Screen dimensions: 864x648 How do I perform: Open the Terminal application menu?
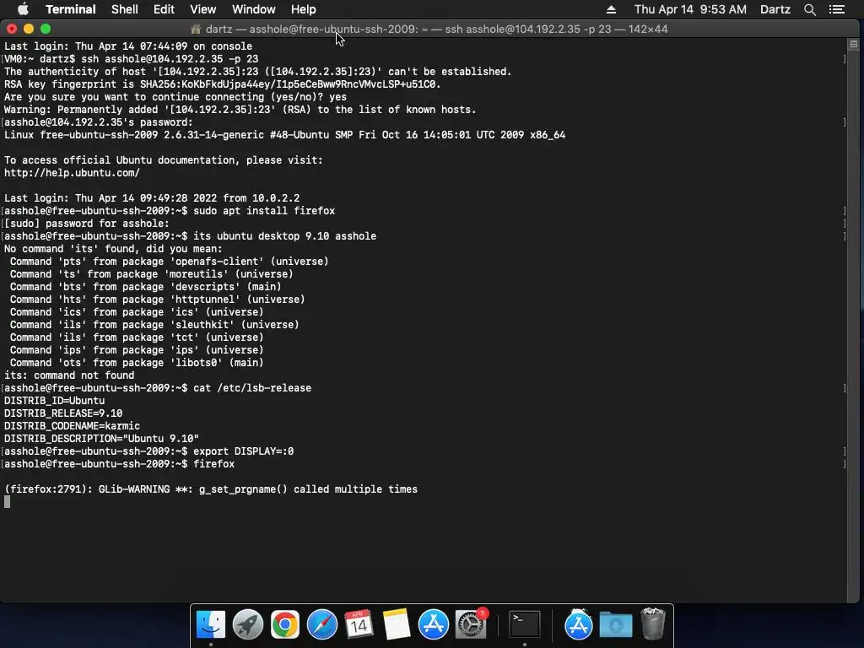point(71,9)
